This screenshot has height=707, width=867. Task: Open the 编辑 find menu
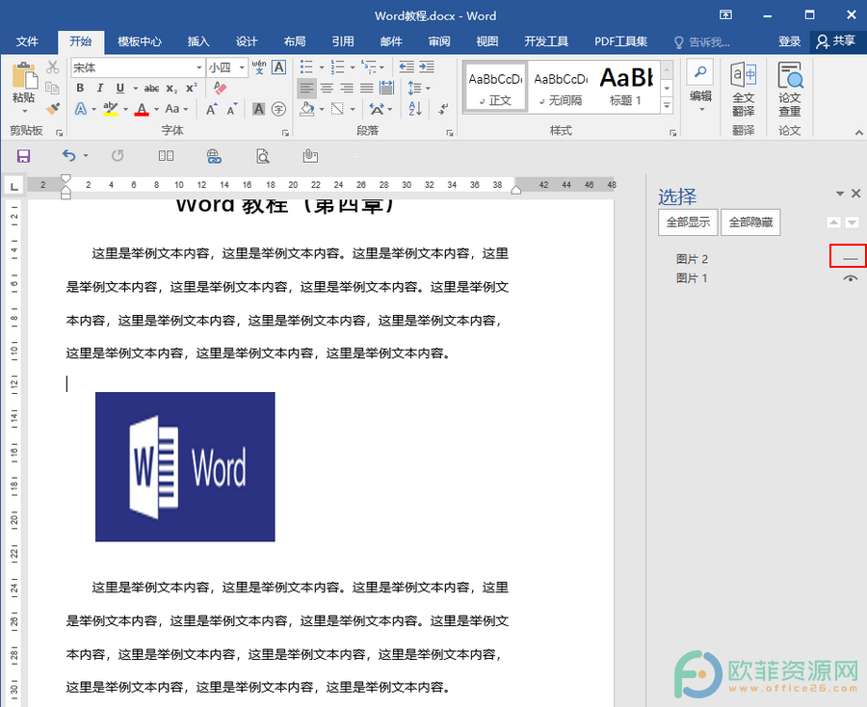click(x=700, y=88)
